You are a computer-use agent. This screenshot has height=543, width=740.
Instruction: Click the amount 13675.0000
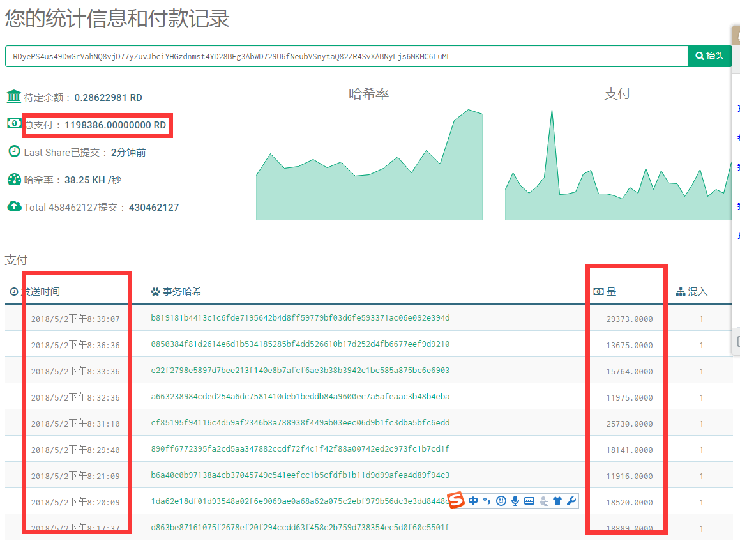point(630,346)
